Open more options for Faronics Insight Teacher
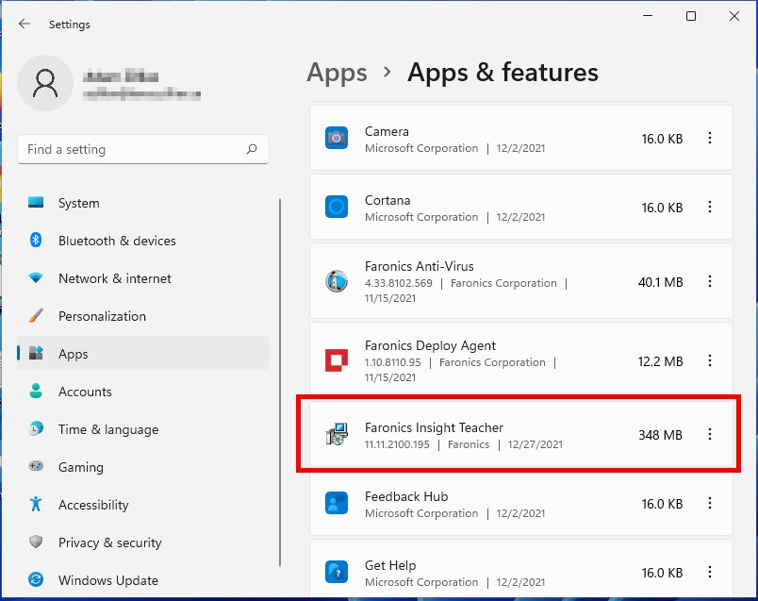The image size is (758, 601). coord(710,434)
